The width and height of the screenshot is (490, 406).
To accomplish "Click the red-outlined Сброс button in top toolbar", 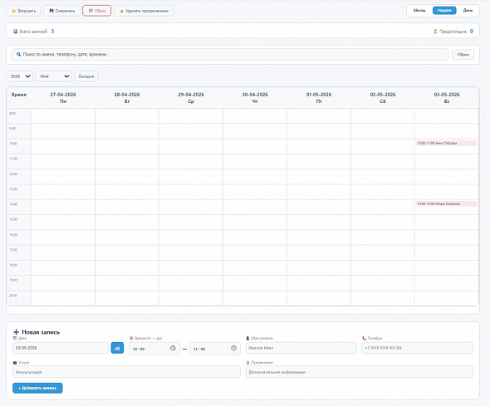I will pos(97,11).
